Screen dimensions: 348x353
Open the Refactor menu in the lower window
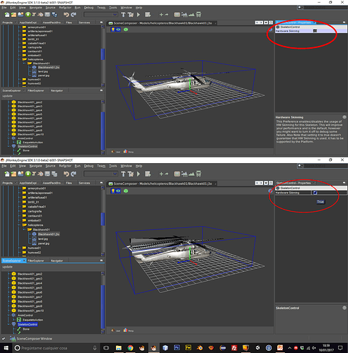[65, 166]
